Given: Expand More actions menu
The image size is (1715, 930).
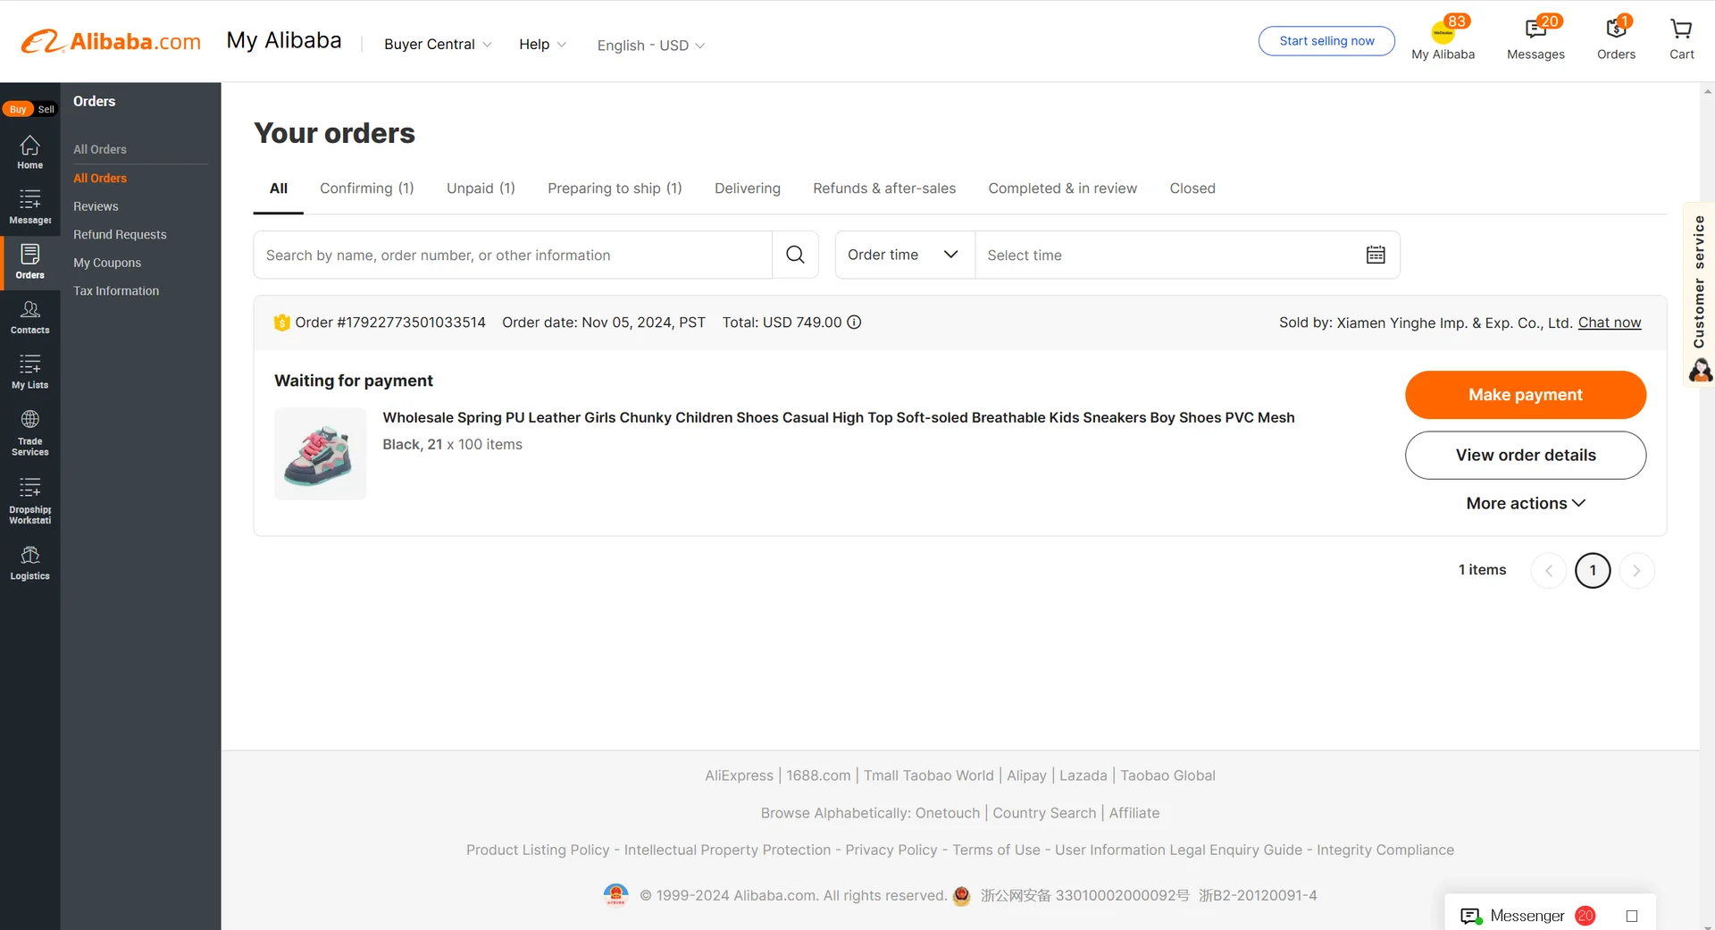Looking at the screenshot, I should [1525, 503].
